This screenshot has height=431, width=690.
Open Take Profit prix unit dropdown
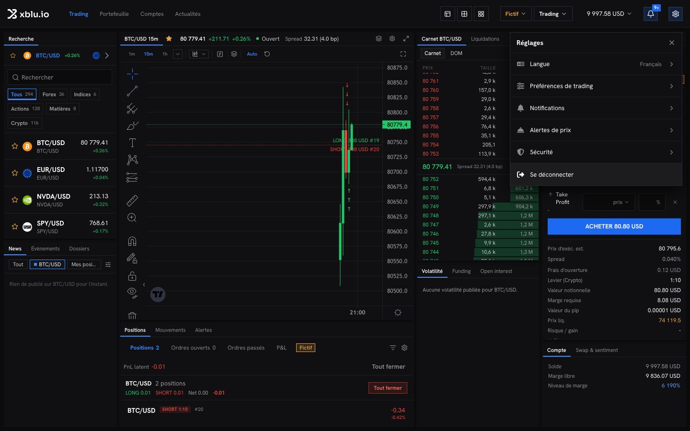621,202
